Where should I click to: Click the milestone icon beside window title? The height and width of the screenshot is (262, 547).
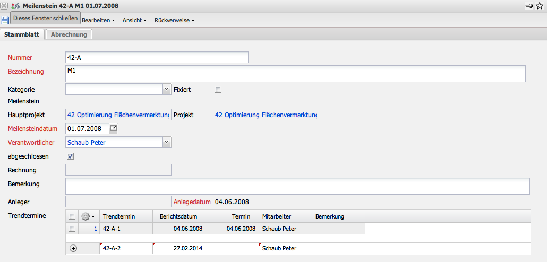15,5
